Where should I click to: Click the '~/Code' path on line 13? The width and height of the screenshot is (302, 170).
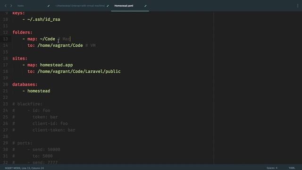click(48, 39)
